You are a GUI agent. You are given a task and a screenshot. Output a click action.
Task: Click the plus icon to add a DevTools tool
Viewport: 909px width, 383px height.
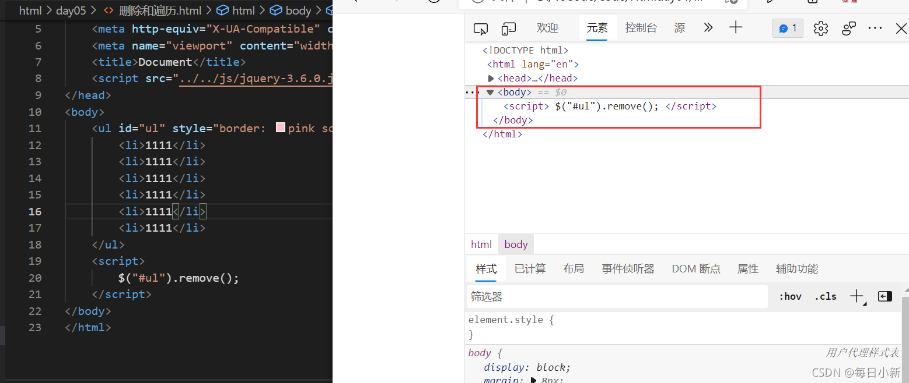pyautogui.click(x=736, y=27)
